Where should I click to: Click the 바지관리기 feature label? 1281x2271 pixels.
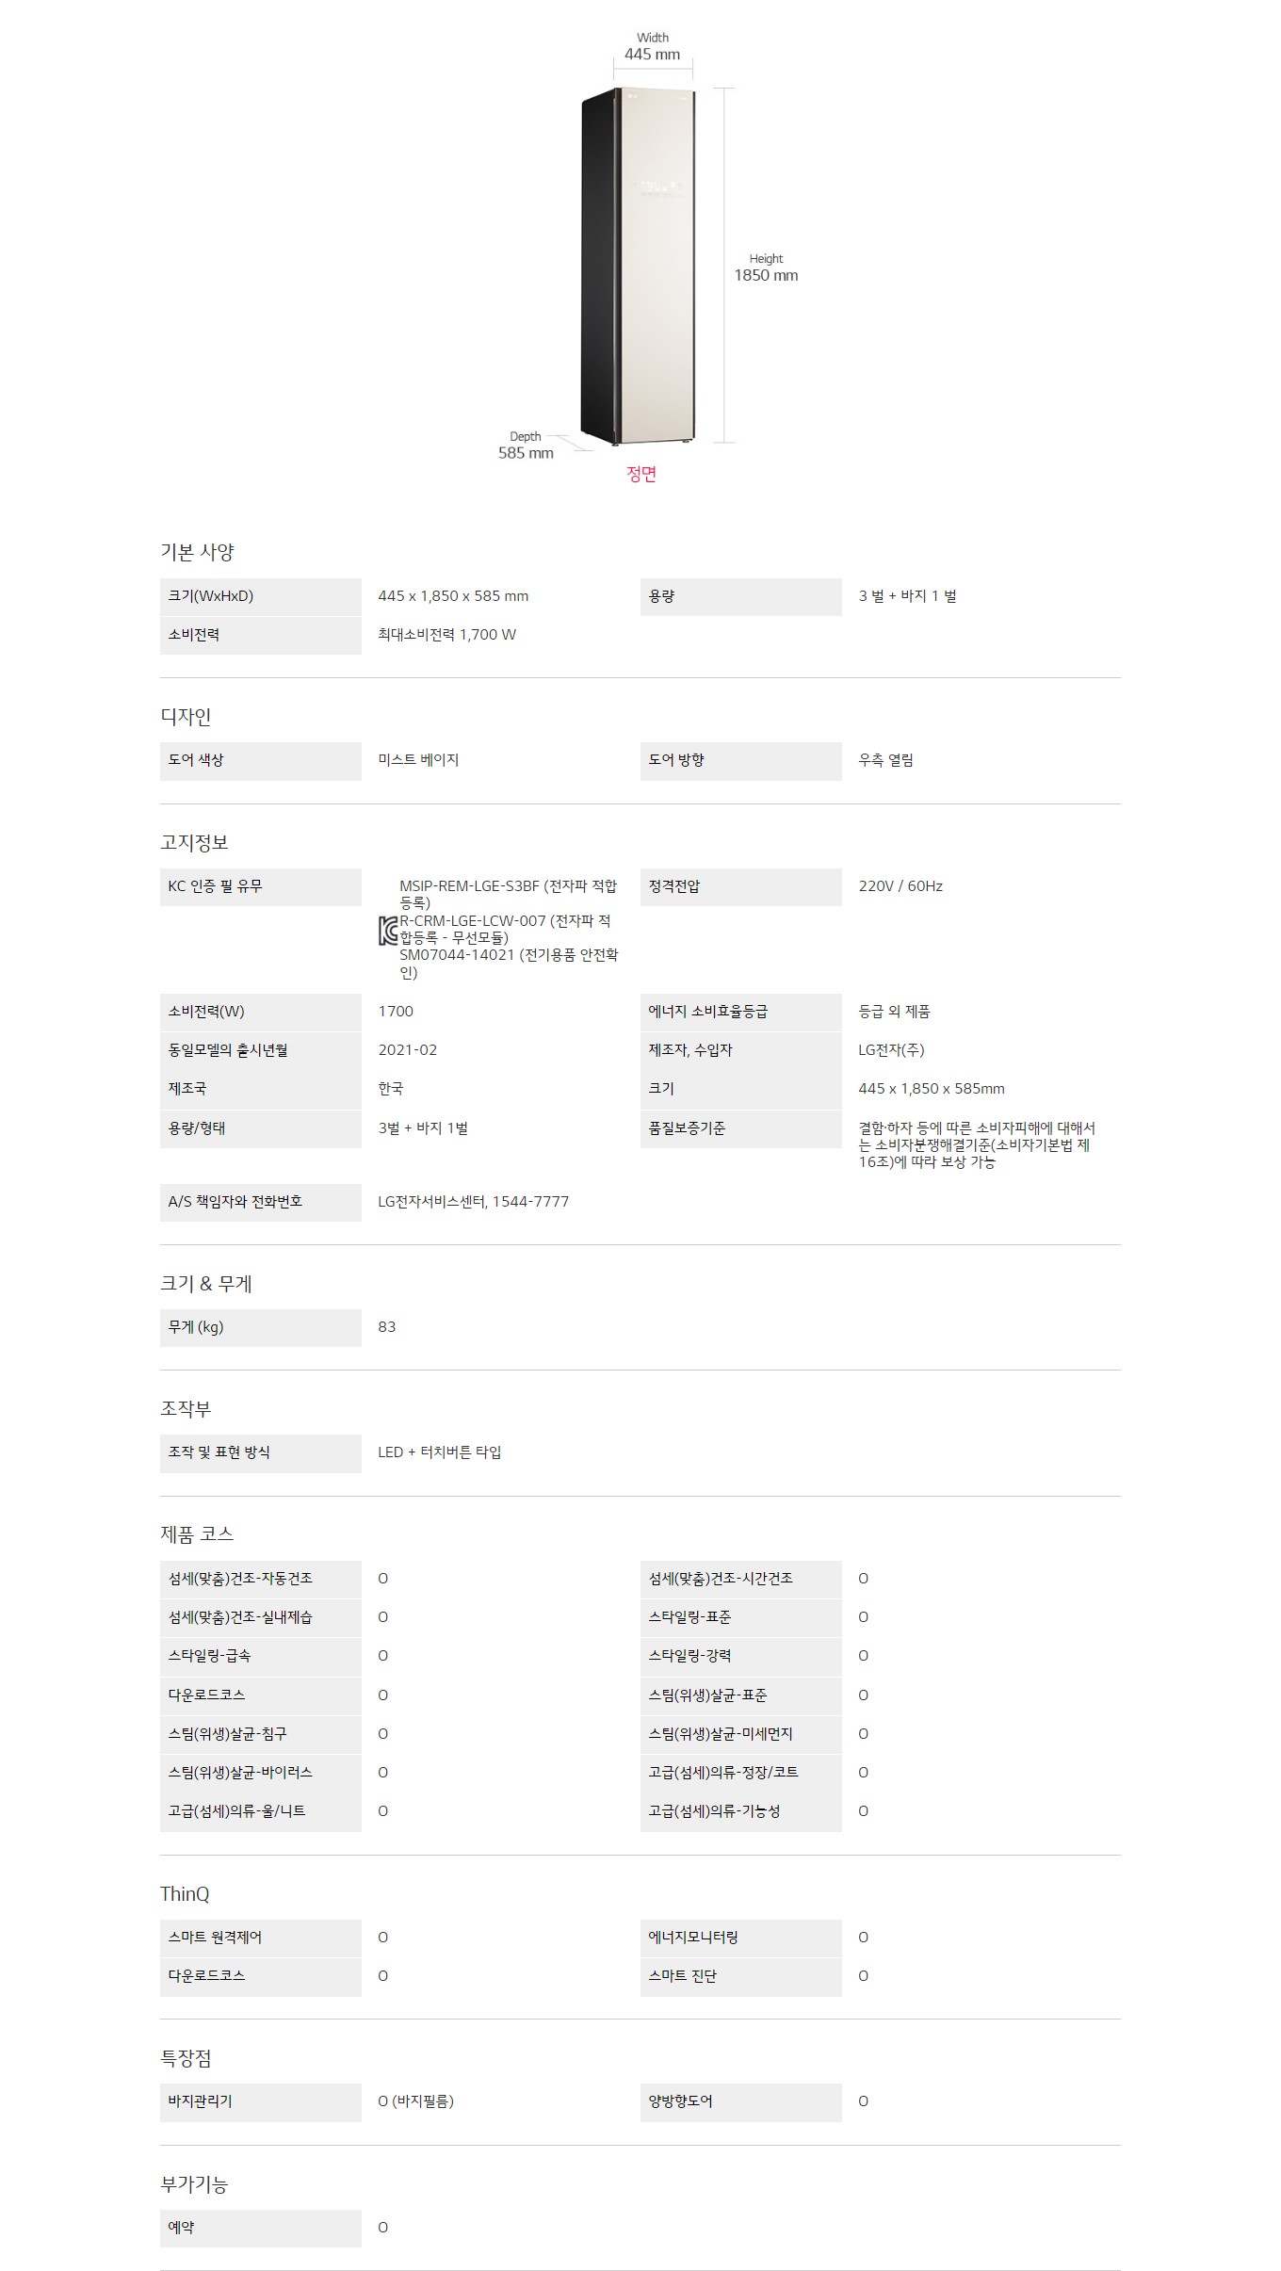200,2101
